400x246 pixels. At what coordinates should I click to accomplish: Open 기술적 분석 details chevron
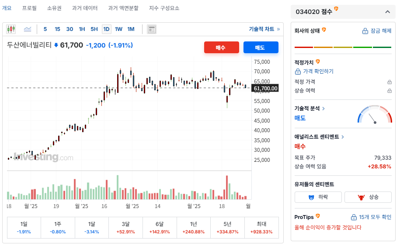[323, 109]
